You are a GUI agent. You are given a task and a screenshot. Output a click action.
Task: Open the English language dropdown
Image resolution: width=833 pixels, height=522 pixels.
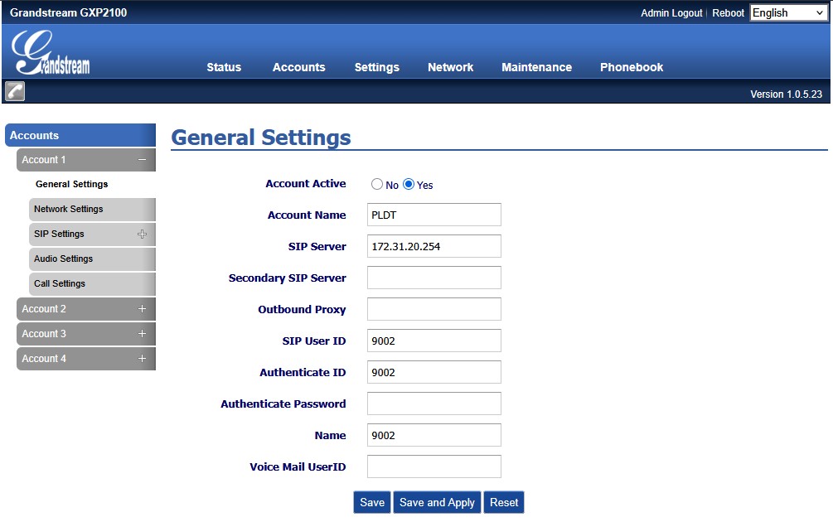788,12
